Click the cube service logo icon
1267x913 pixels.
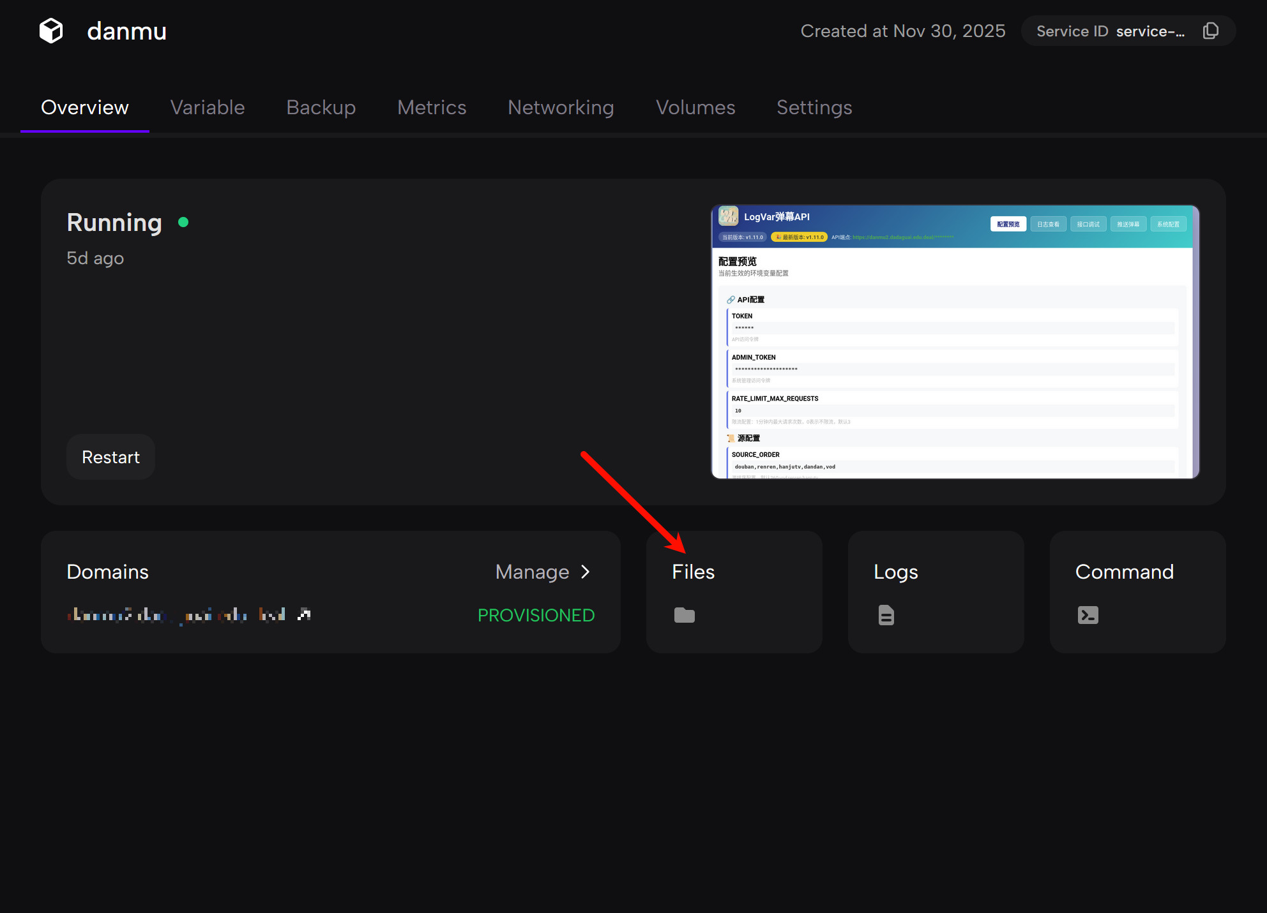click(x=51, y=31)
